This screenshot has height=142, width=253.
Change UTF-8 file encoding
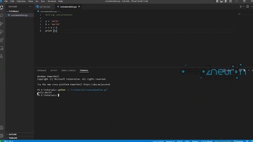point(179,141)
